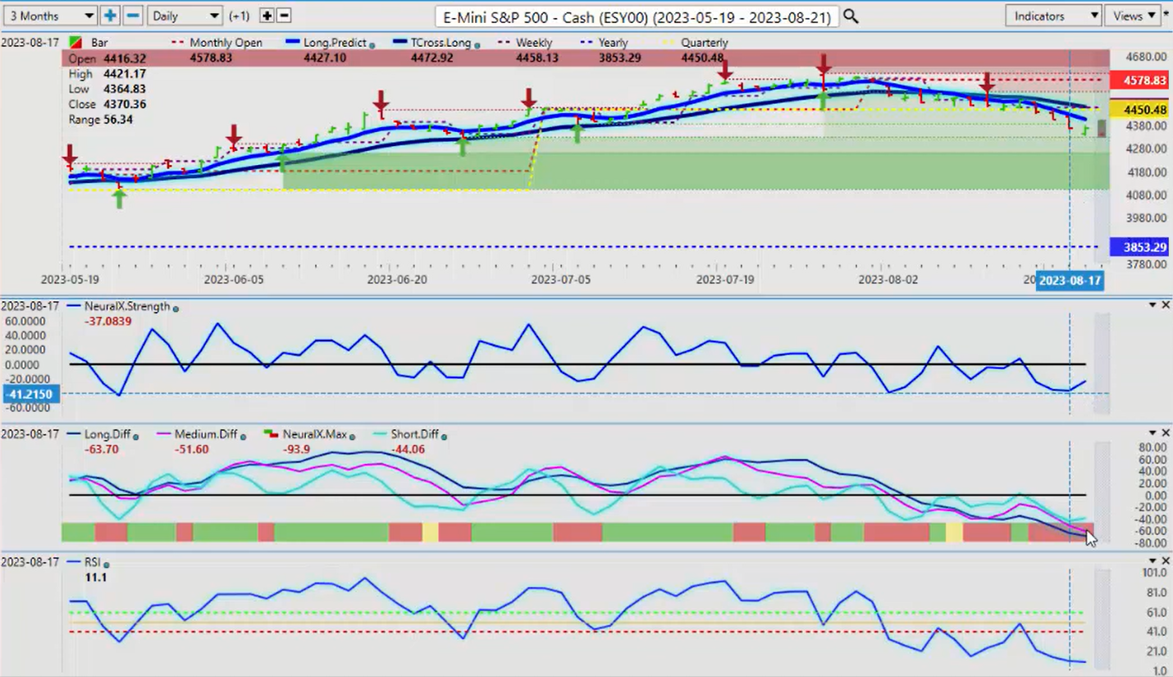Click the Long.Diff -63.70 readout
The width and height of the screenshot is (1173, 677).
[102, 449]
